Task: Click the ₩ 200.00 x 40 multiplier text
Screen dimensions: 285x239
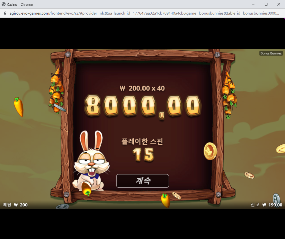Action: (142, 88)
